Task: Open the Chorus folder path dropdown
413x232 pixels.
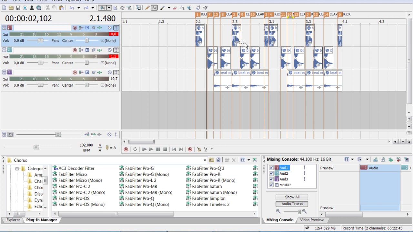Action: tap(205, 160)
